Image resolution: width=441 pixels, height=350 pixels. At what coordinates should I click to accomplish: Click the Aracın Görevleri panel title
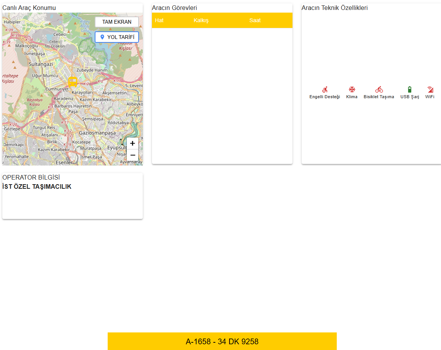174,8
